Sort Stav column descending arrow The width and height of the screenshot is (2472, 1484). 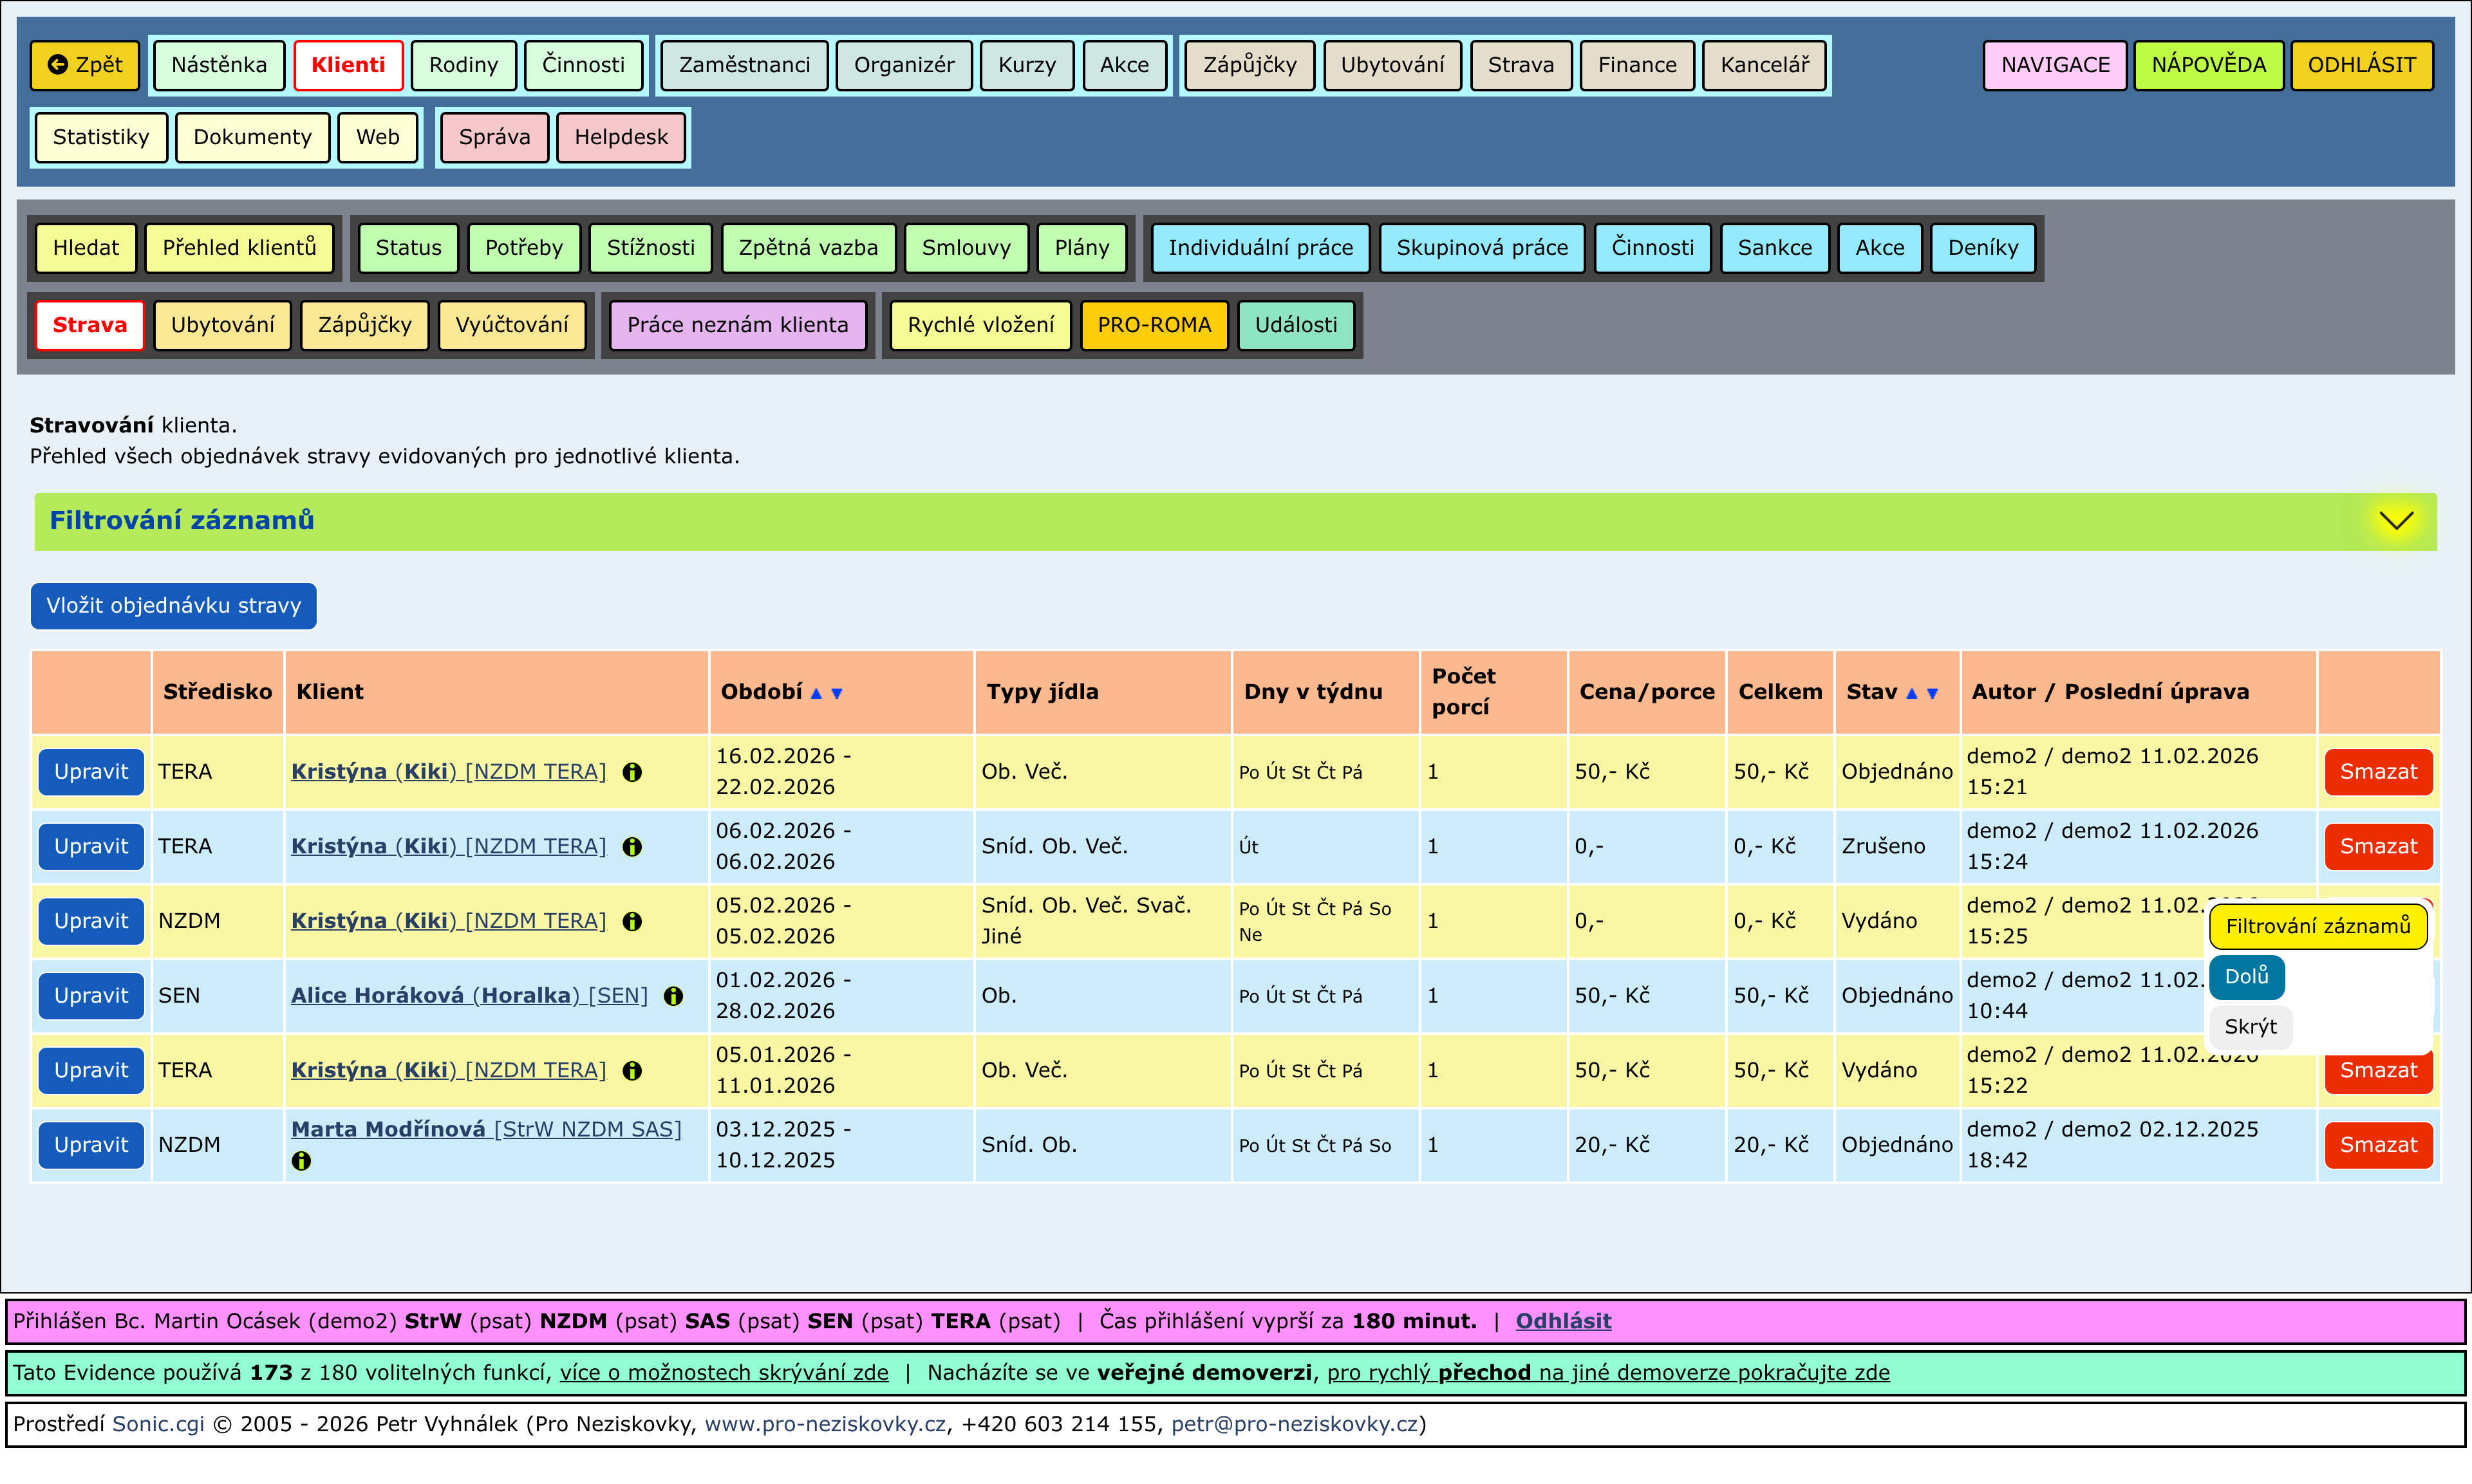tap(1932, 693)
